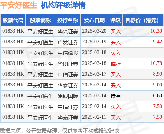The image size is (164, 134).
Task: Click the 股票代码 column header
Action: [x=13, y=20]
